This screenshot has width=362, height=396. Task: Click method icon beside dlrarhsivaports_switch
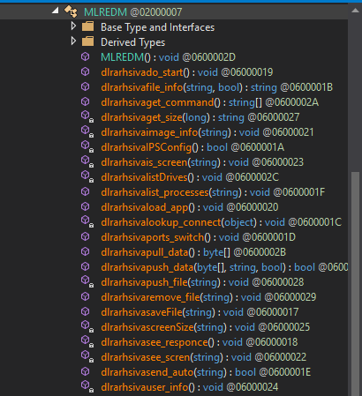coord(86,236)
